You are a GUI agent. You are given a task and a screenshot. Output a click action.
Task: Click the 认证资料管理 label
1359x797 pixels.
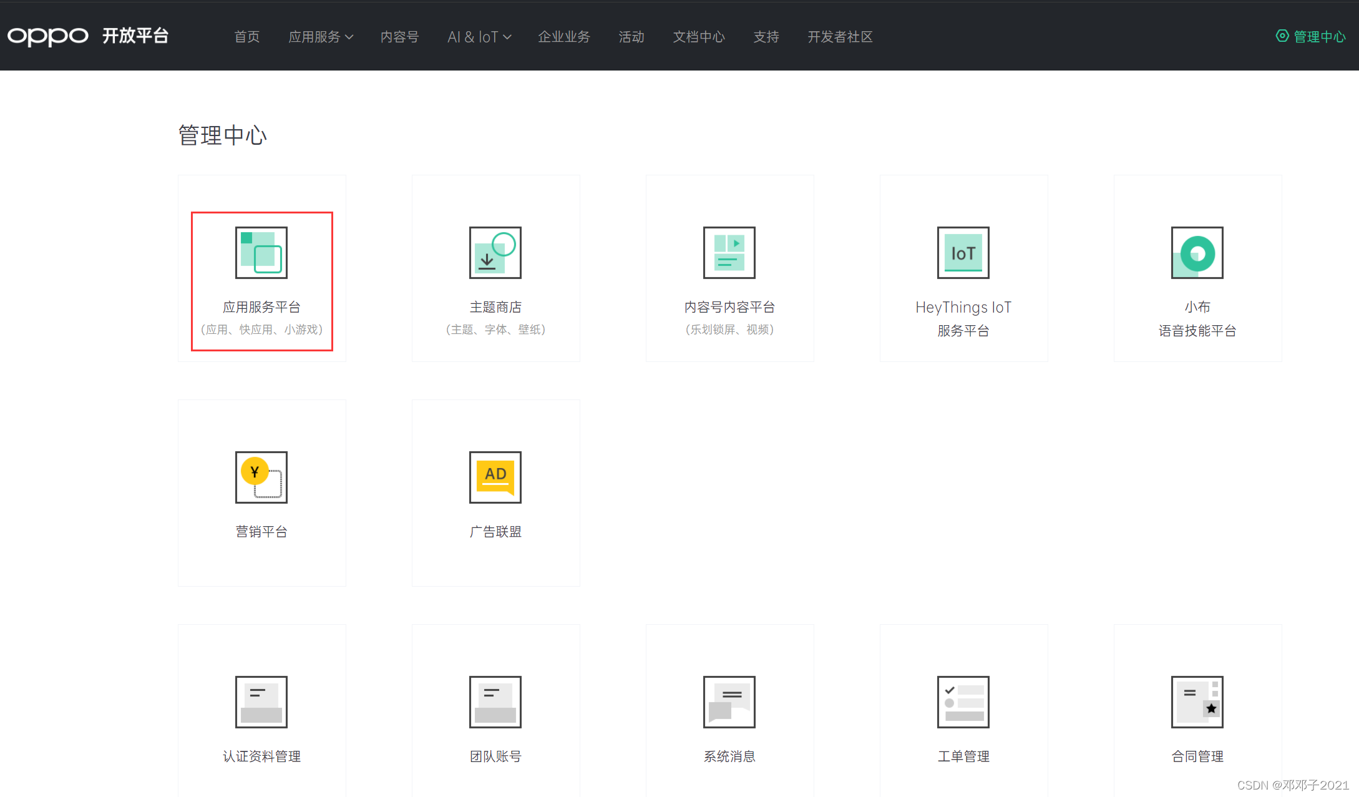[x=261, y=756]
